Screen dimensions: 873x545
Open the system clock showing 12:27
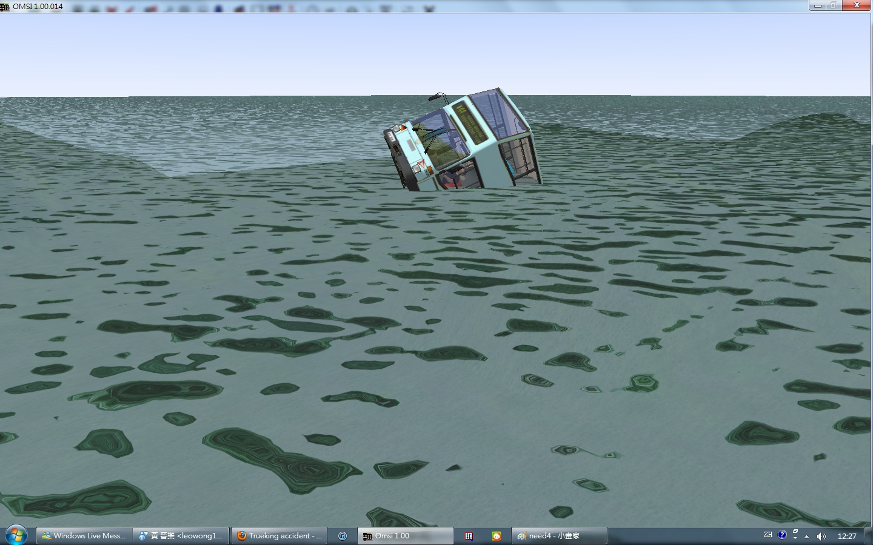(847, 537)
